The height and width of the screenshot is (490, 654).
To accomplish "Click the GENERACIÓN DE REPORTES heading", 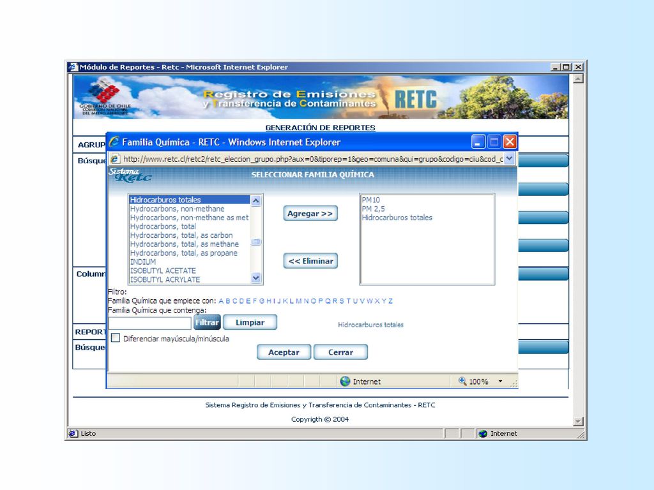I will tap(321, 128).
